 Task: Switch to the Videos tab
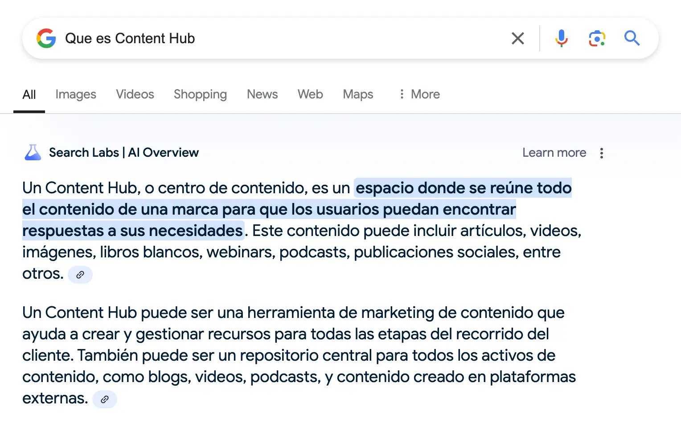point(135,94)
